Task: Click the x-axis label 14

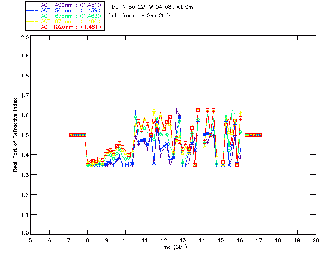Action: point(202,240)
